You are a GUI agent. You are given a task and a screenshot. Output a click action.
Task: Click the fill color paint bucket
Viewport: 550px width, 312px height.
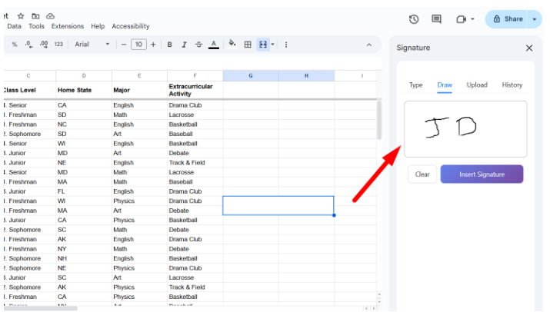click(x=232, y=45)
